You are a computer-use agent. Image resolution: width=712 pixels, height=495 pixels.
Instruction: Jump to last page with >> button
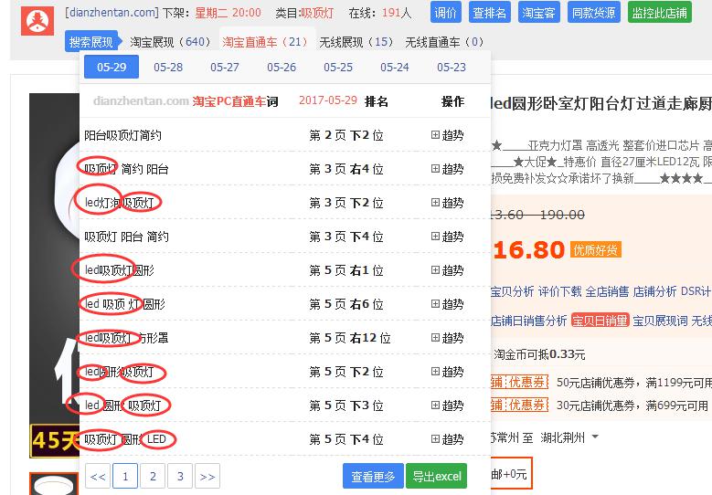[x=207, y=476]
